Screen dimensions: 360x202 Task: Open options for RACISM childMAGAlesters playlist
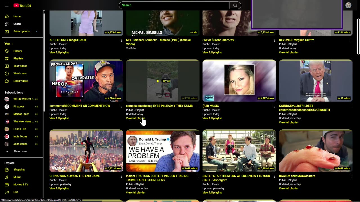[351, 176]
